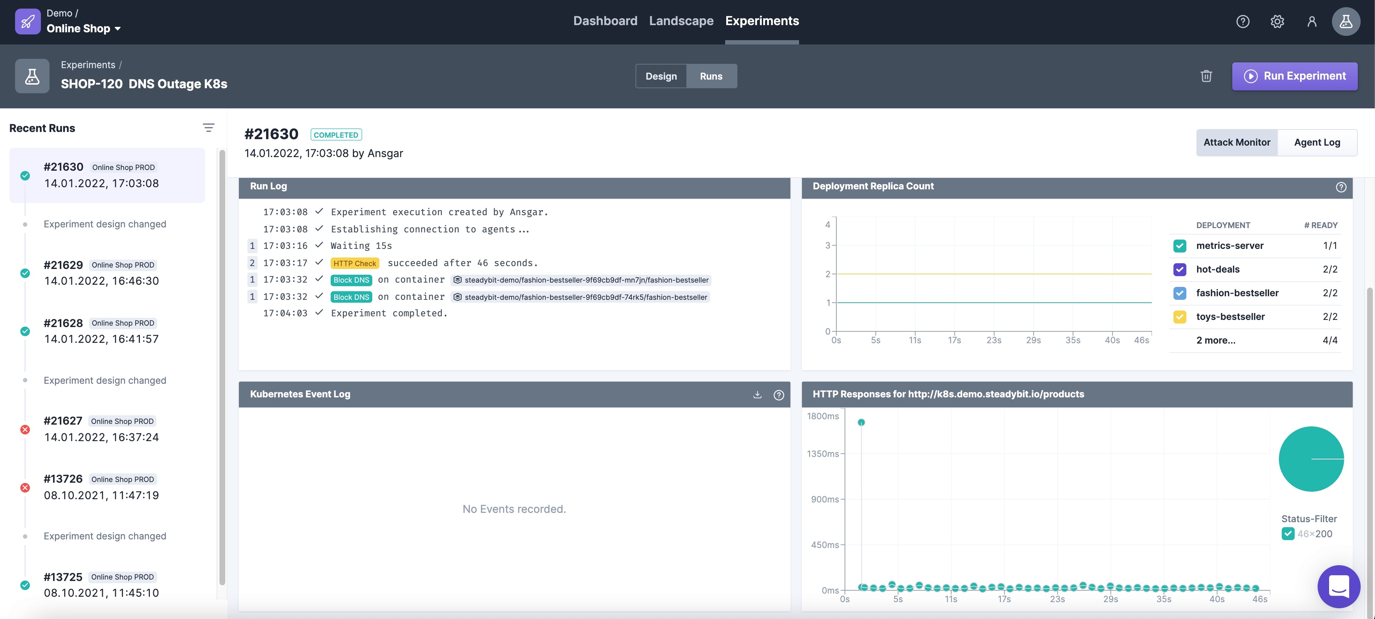Uncheck metrics-server deployment checkbox

point(1180,246)
